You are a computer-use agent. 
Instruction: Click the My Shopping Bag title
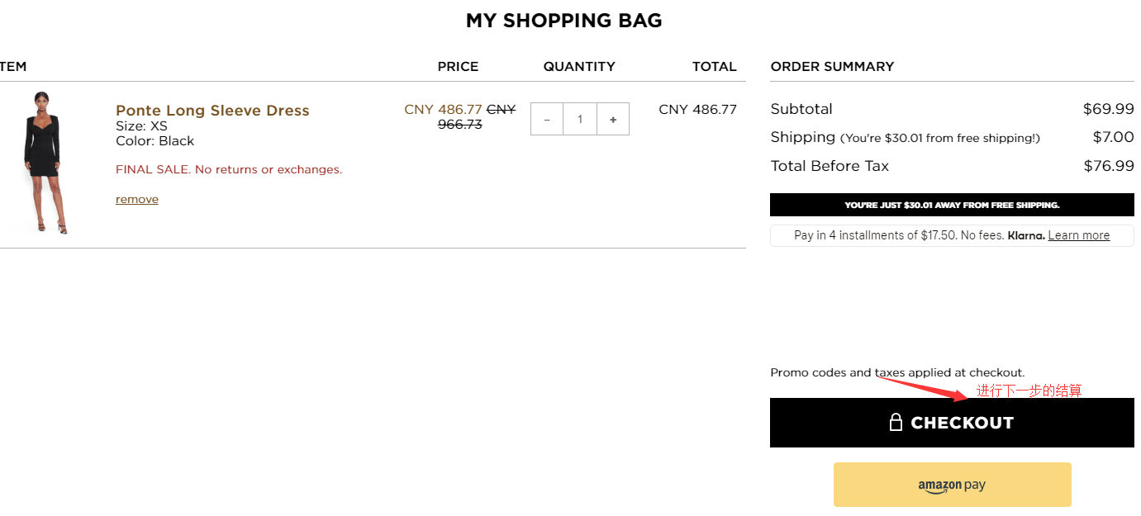[x=564, y=21]
